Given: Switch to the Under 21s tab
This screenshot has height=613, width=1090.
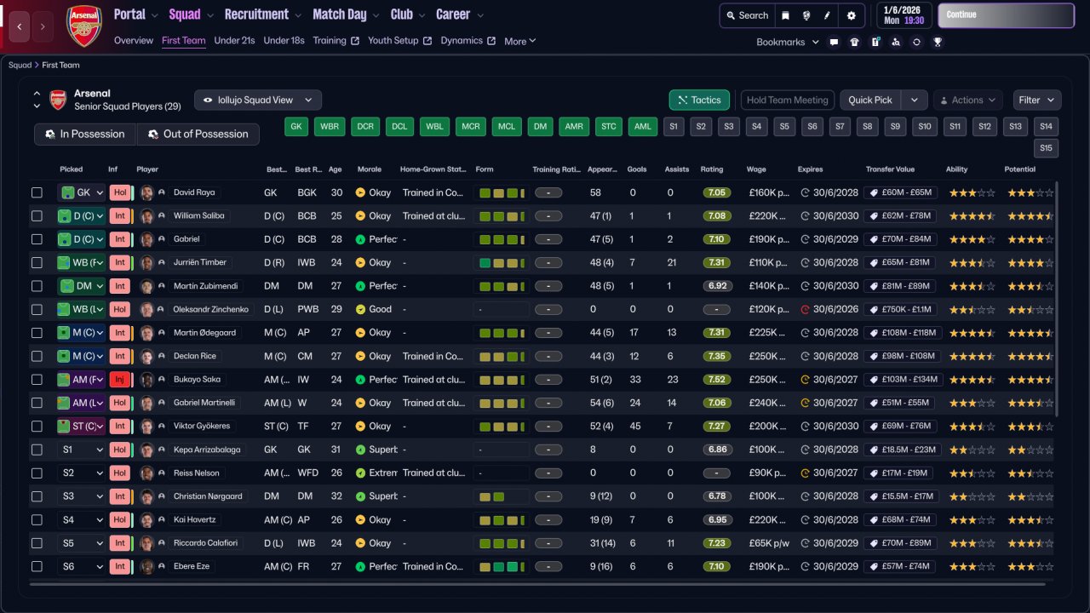Looking at the screenshot, I should [234, 41].
